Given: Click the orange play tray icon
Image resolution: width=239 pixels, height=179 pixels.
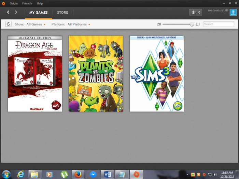Looking at the screenshot, I should [x=199, y=175].
